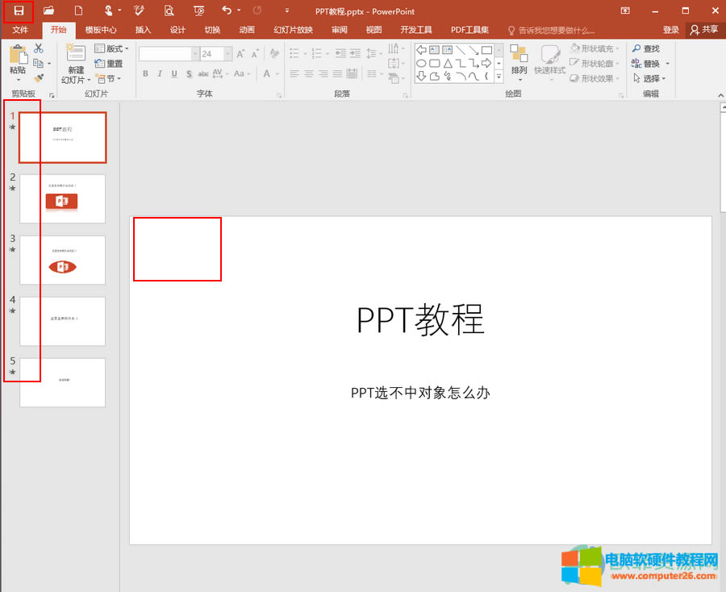
Task: Toggle Strikethrough (abc) formatting
Action: (x=203, y=73)
